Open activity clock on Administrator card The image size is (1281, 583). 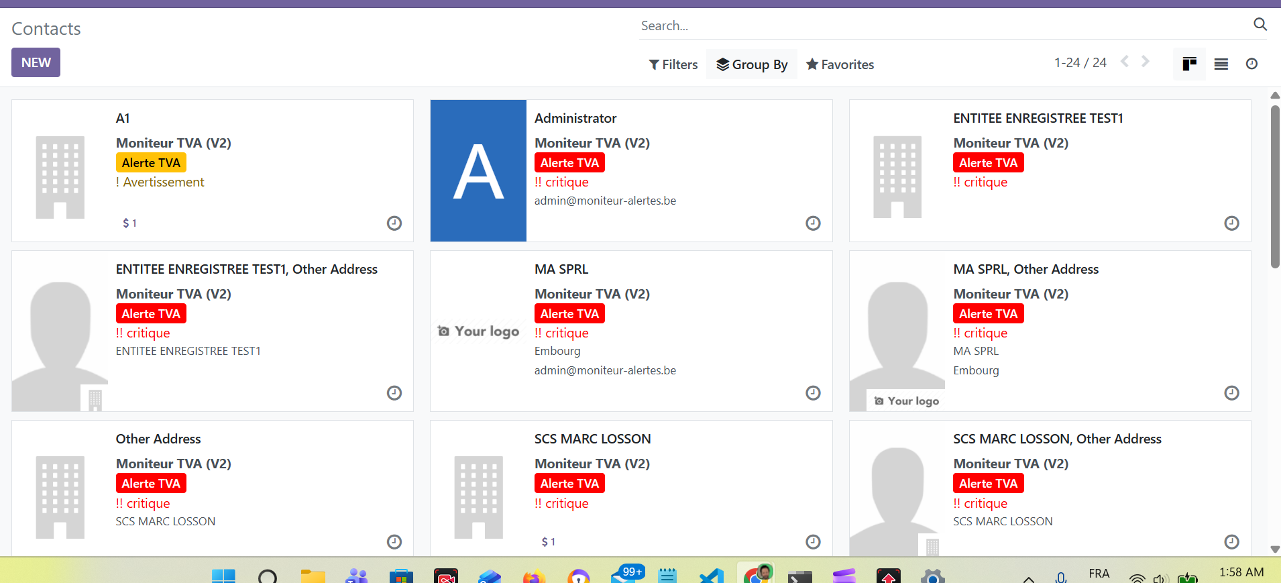[813, 223]
